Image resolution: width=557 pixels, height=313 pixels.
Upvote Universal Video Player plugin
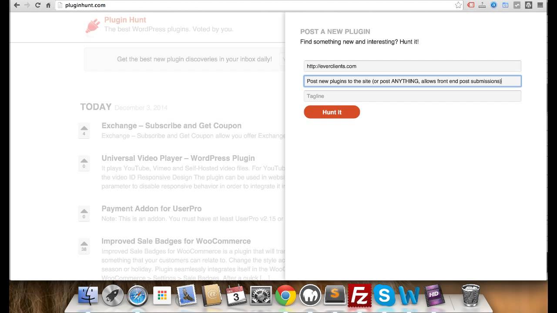84,163
